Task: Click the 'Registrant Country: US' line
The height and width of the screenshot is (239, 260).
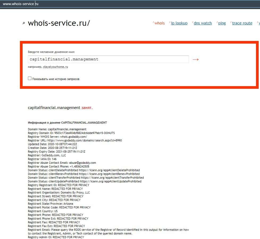Action: [x=43, y=211]
